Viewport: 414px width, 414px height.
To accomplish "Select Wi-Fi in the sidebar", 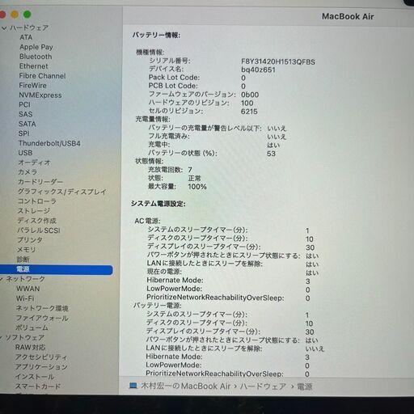I will click(25, 298).
